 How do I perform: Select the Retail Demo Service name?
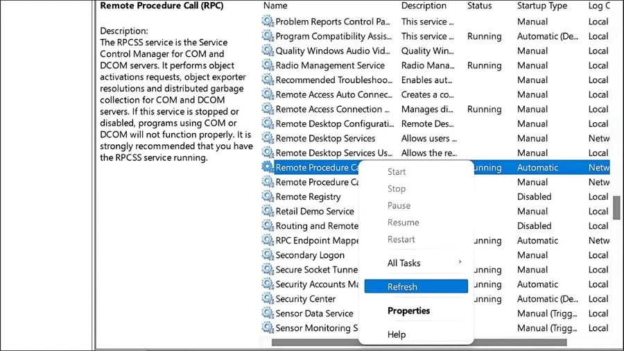click(315, 212)
